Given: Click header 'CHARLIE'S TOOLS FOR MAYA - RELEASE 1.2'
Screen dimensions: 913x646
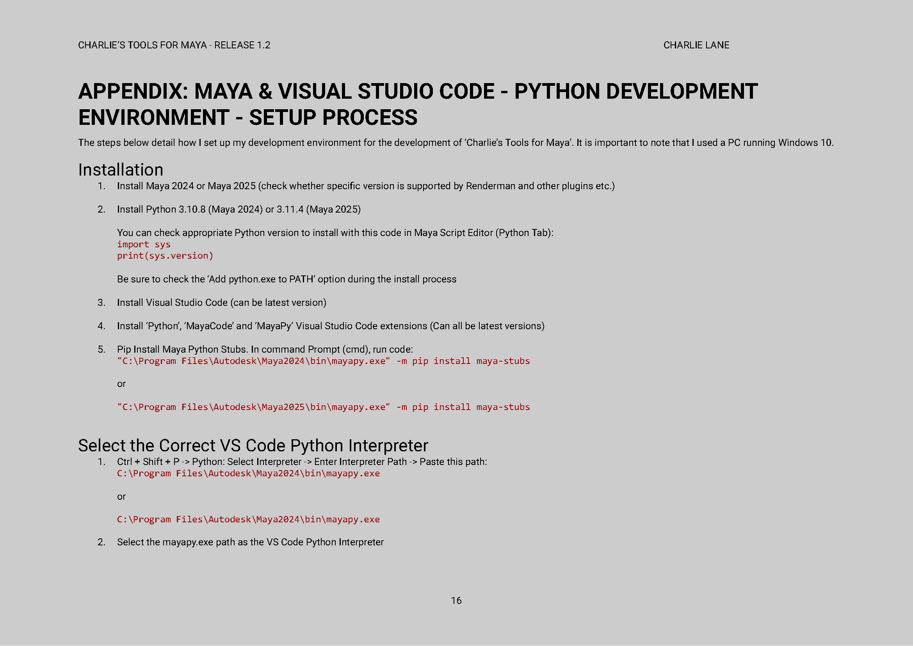Looking at the screenshot, I should pyautogui.click(x=174, y=45).
